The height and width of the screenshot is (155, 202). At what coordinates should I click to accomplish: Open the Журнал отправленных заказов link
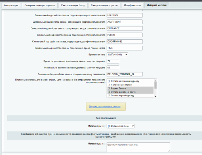pyautogui.click(x=105, y=106)
